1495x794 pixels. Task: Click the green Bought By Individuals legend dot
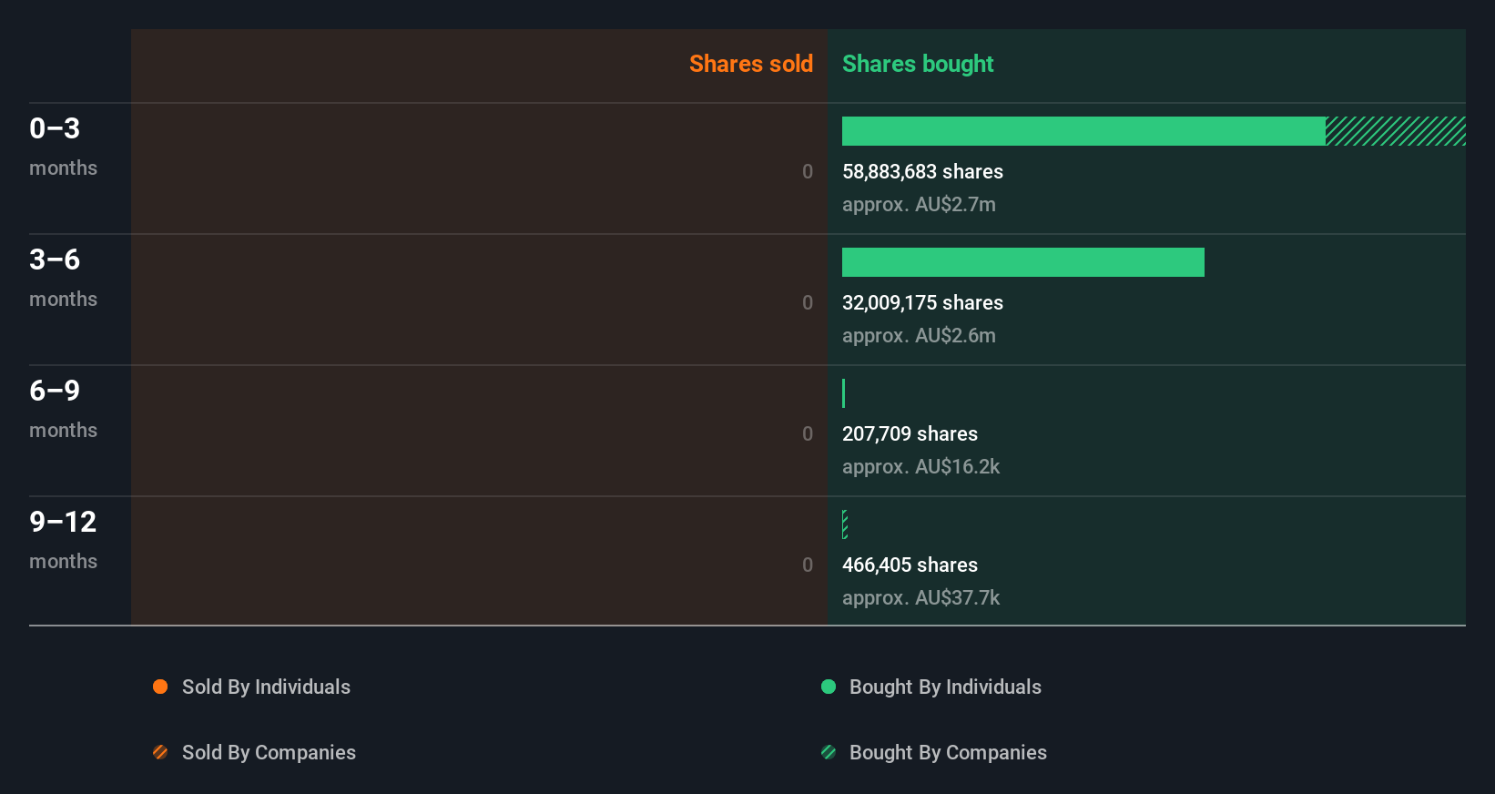829,687
